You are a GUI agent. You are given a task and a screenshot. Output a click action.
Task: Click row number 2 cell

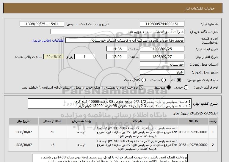(213, 145)
